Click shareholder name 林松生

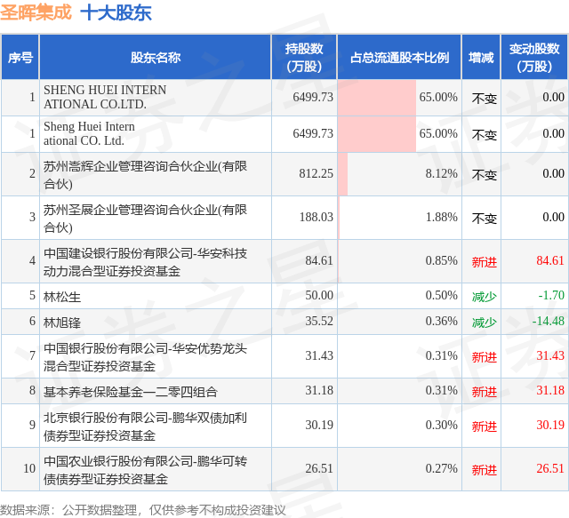pos(62,297)
